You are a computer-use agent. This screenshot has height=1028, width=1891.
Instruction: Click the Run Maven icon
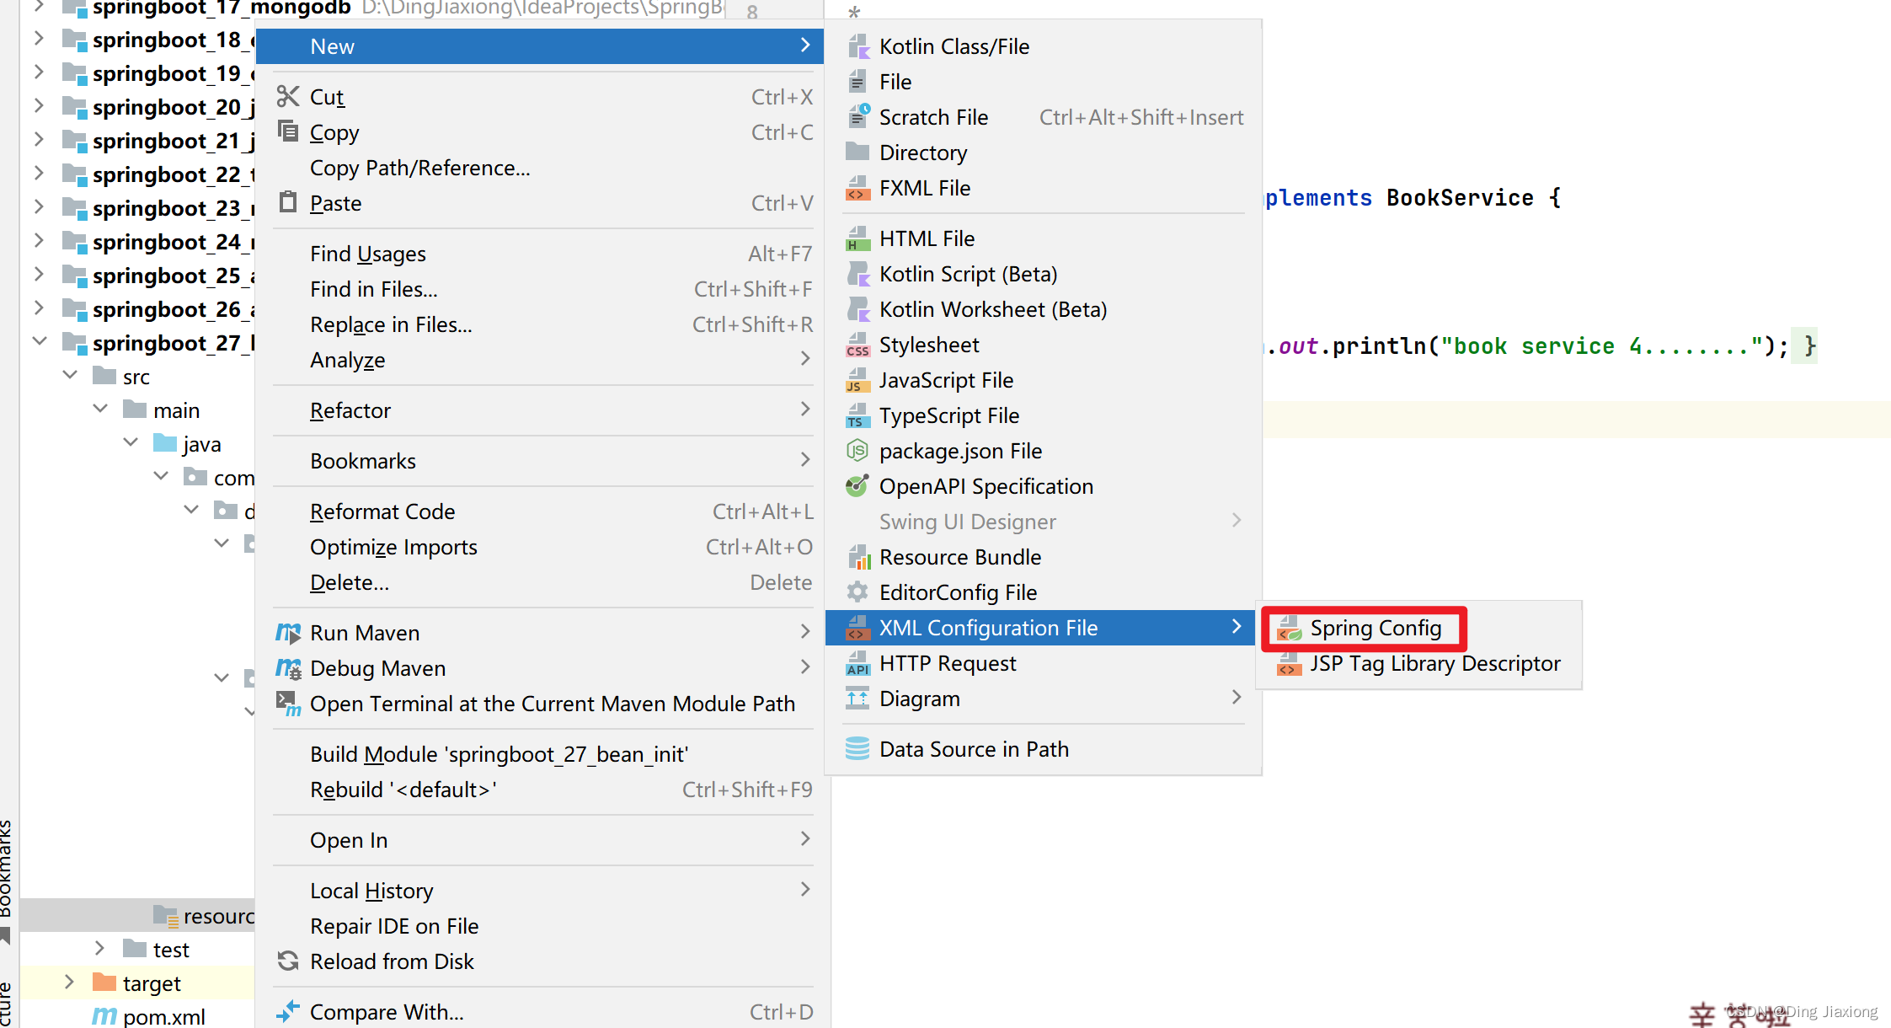pyautogui.click(x=288, y=633)
